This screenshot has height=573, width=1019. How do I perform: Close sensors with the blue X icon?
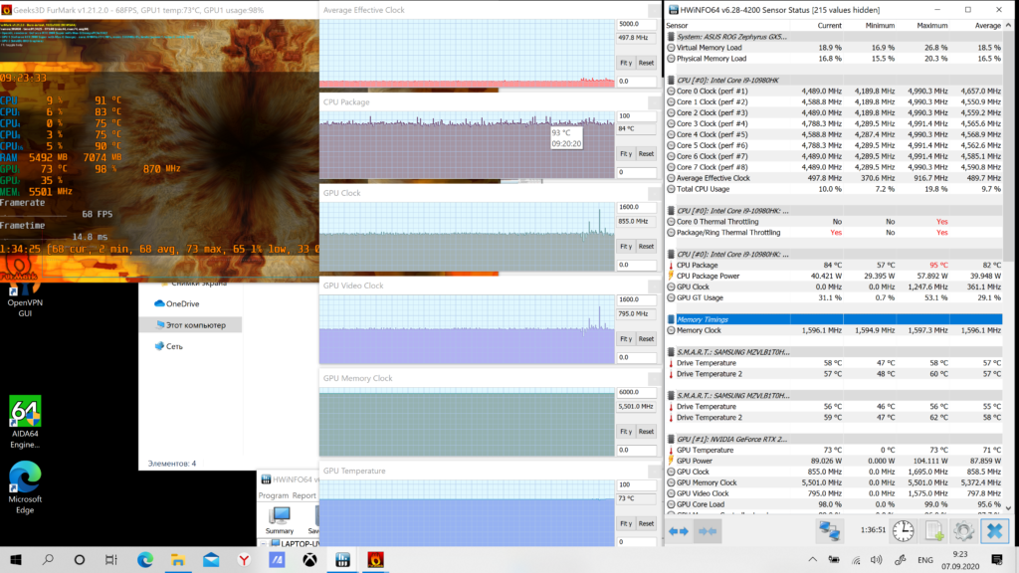tap(994, 531)
